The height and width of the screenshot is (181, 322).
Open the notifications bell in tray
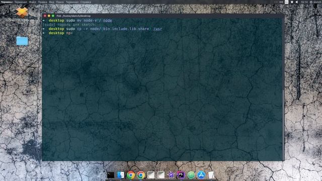coord(292,2)
